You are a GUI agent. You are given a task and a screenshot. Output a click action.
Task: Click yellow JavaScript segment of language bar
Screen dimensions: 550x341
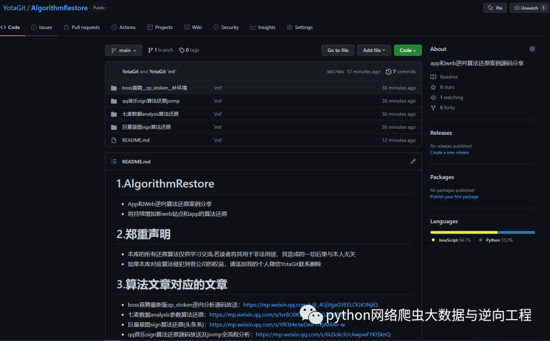[464, 233]
